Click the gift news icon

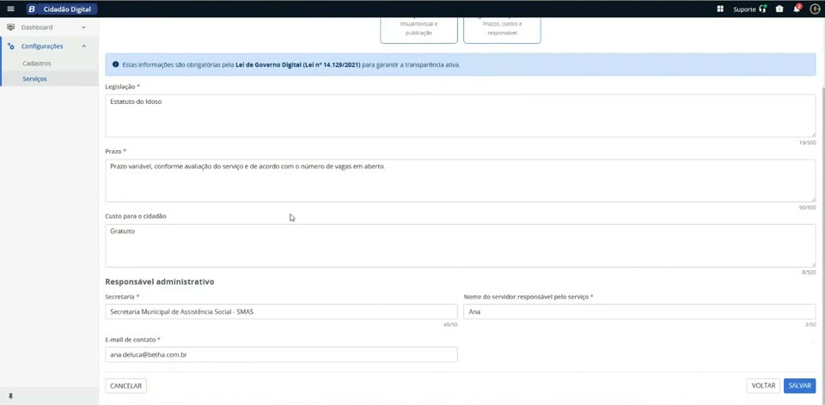(779, 9)
